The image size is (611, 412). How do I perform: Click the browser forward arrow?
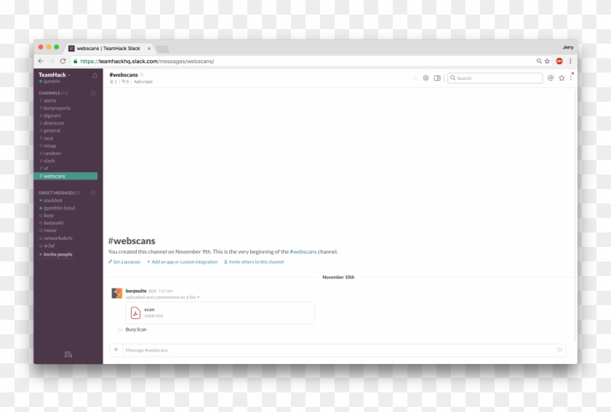point(52,61)
